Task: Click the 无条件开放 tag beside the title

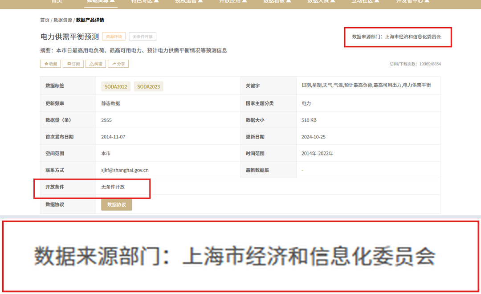Action: pyautogui.click(x=143, y=37)
